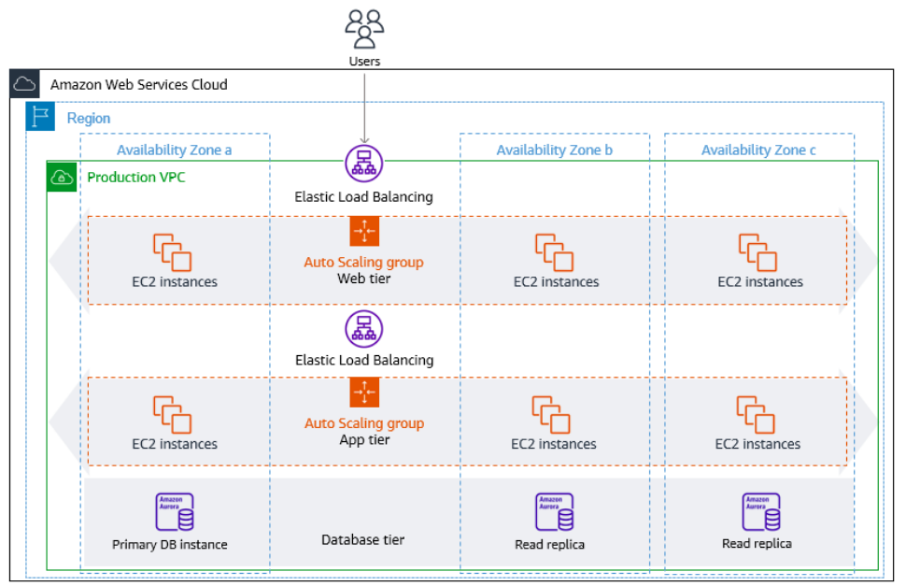Click the Elastic Load Balancing icon above App tier
The height and width of the screenshot is (586, 906).
(x=364, y=329)
